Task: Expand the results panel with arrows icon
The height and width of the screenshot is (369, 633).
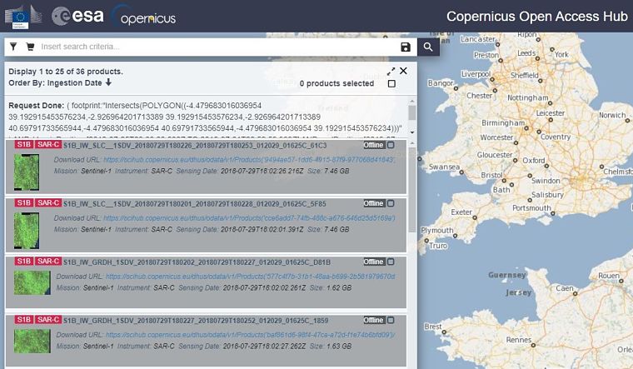Action: pyautogui.click(x=391, y=72)
